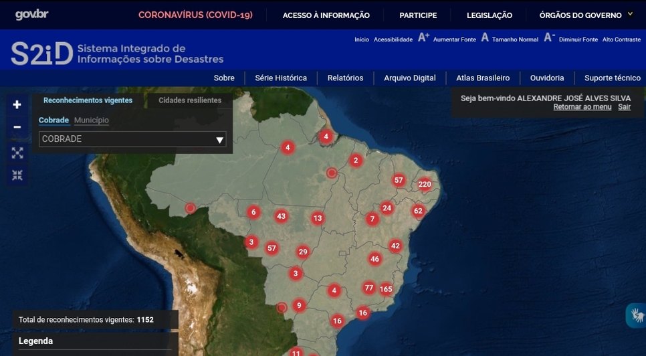Select the 2 cluster marker
This screenshot has height=356, width=646.
(356, 161)
